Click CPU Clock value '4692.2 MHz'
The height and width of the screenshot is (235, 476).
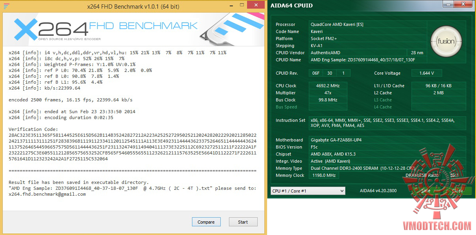(x=328, y=86)
